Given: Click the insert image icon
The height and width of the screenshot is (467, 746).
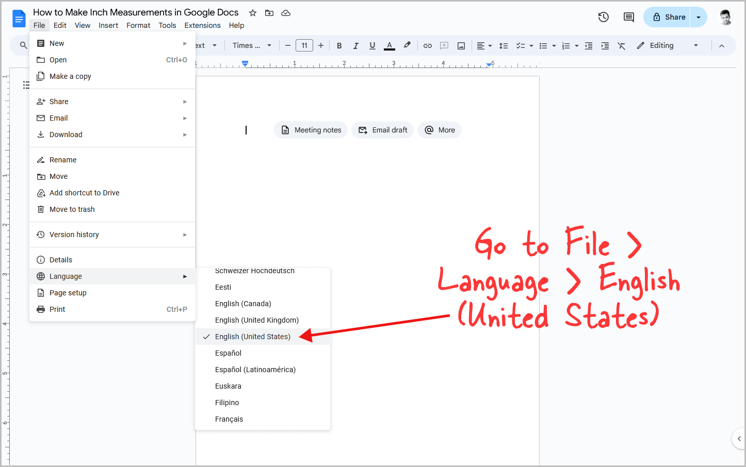Looking at the screenshot, I should coord(461,45).
